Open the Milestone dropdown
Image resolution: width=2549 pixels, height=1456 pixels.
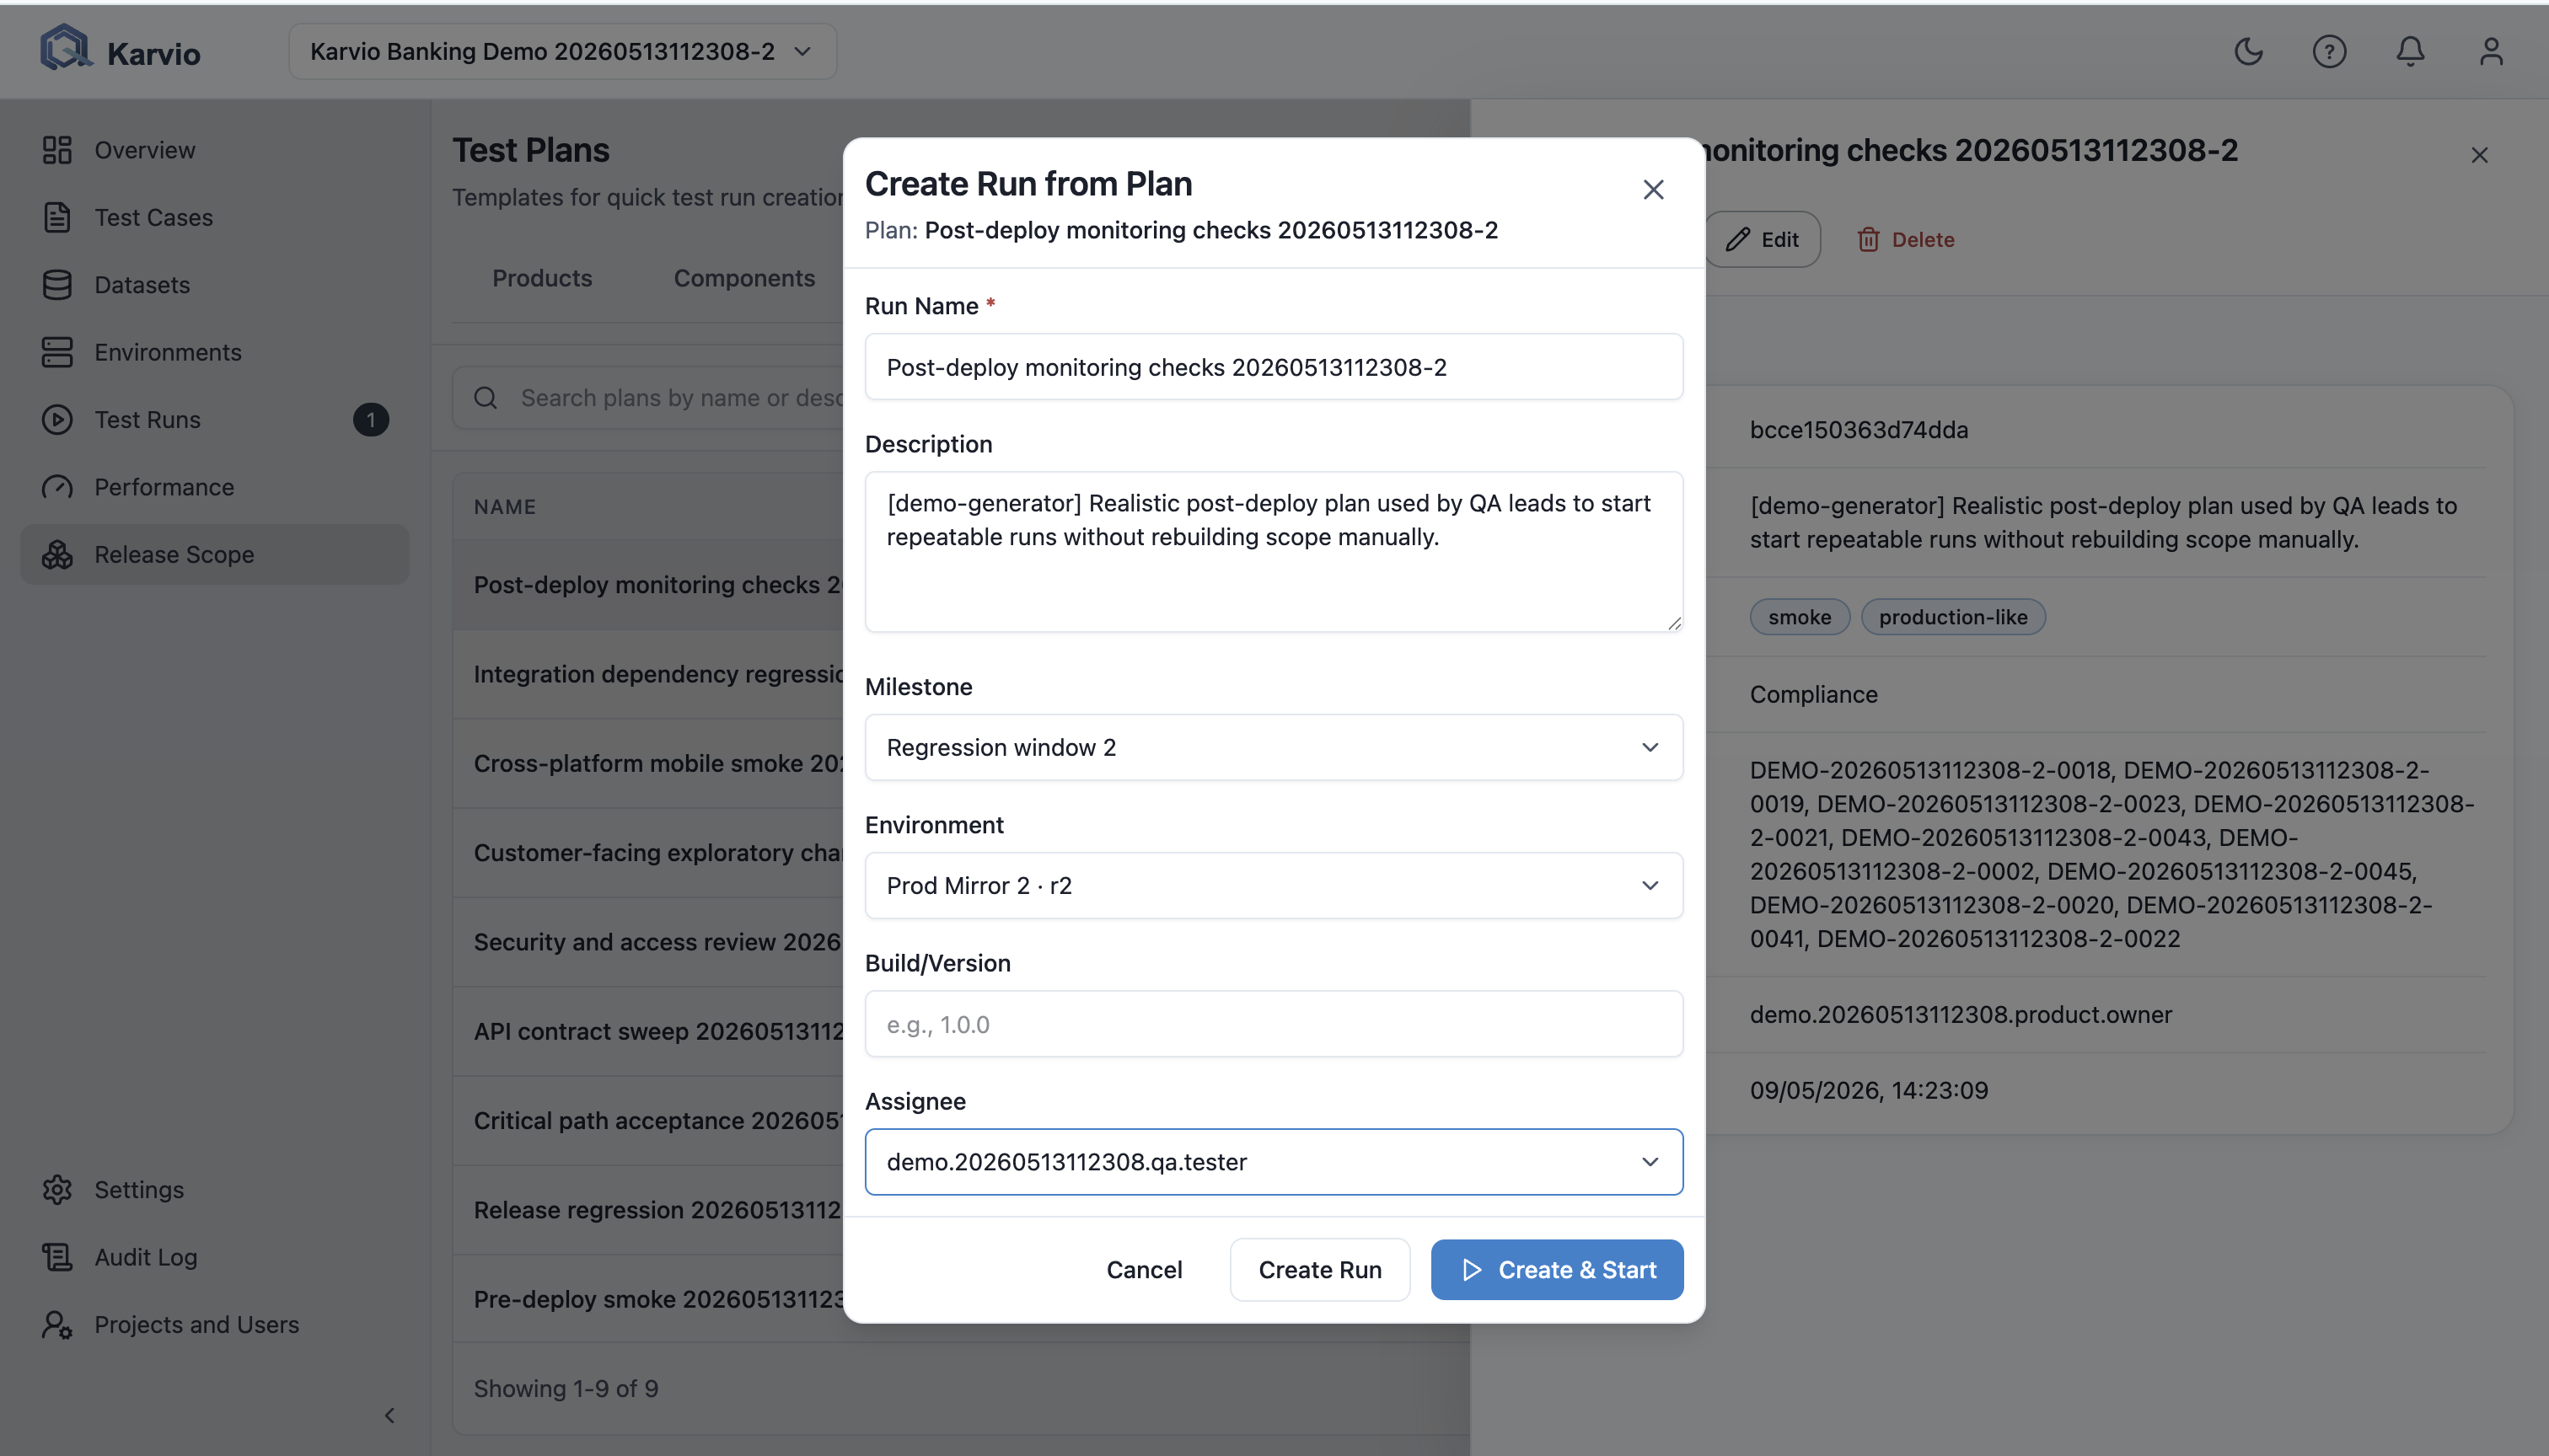click(1274, 747)
